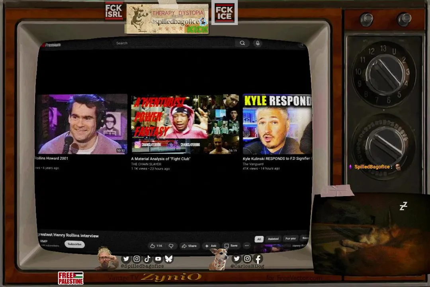Screen dimensions: 430x287
Task: Click the Twitter icon above @CarlosBDog
Action: (x=236, y=258)
